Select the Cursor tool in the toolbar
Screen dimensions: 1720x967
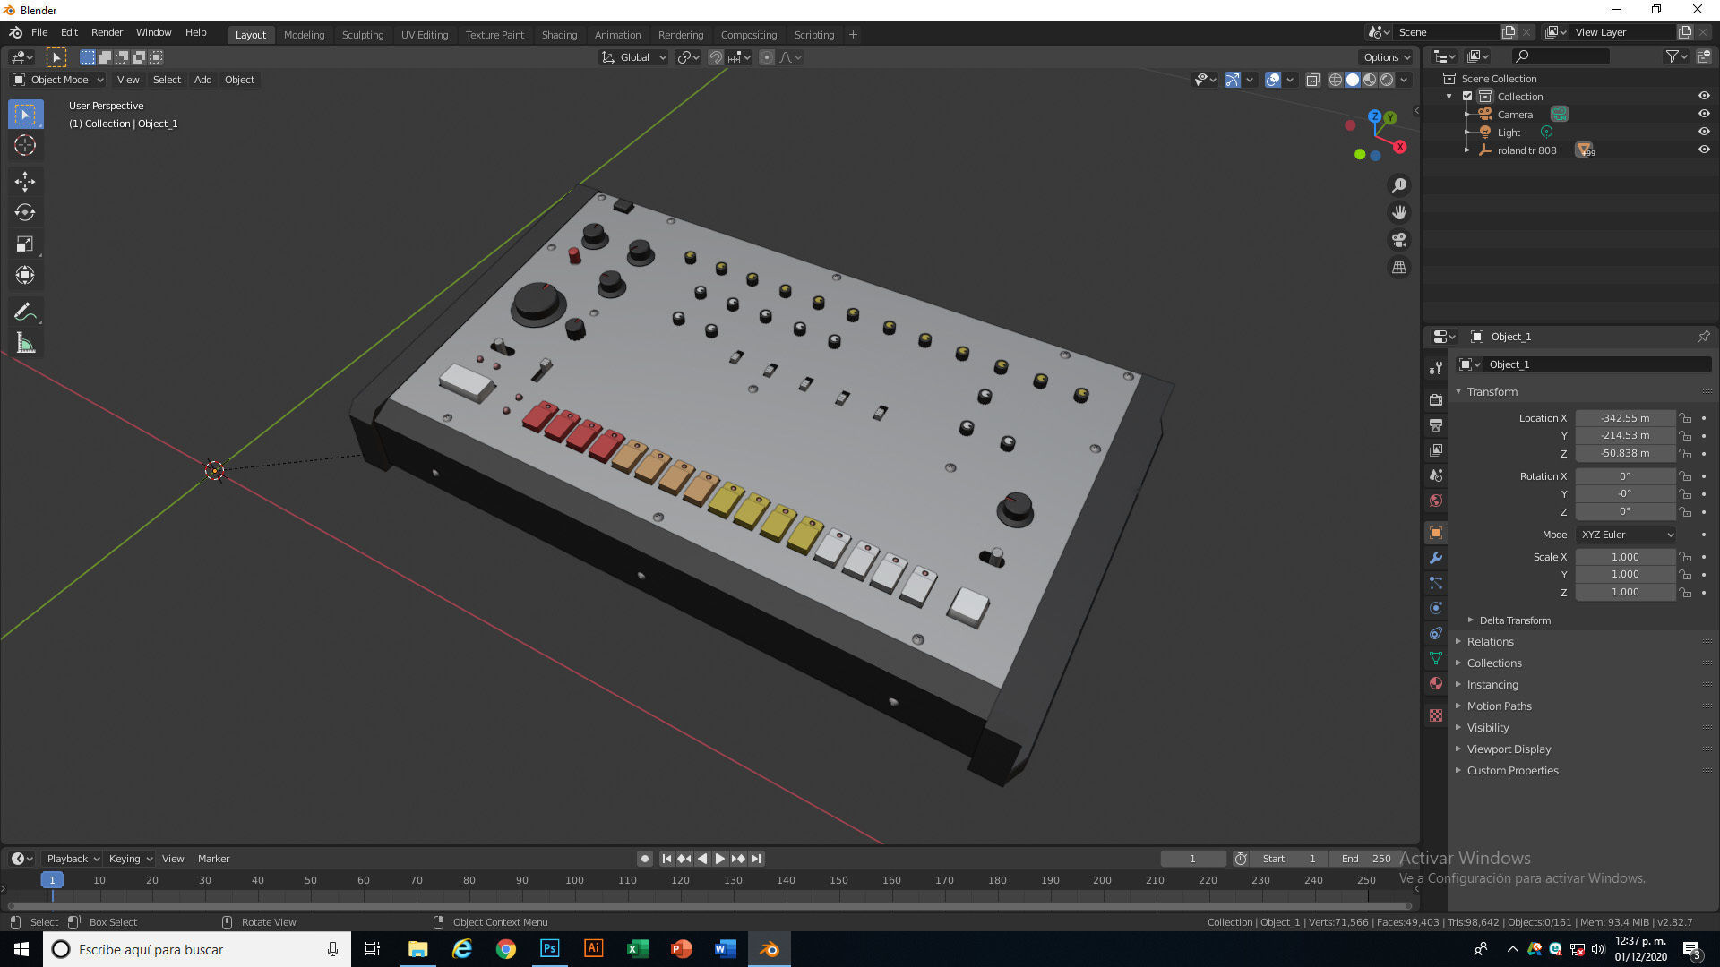[25, 145]
